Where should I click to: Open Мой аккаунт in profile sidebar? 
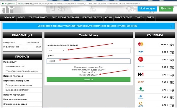pos(10,62)
